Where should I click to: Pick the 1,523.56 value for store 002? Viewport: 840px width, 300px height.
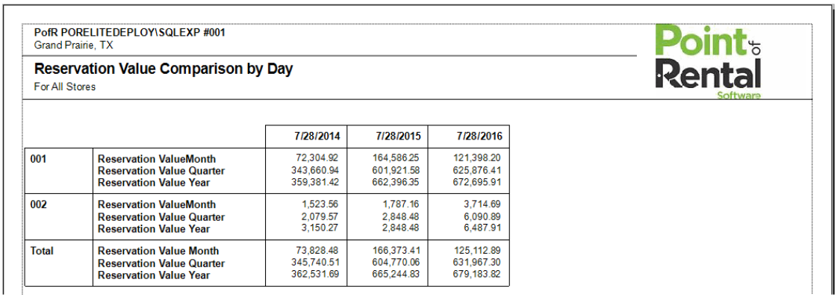pyautogui.click(x=321, y=204)
